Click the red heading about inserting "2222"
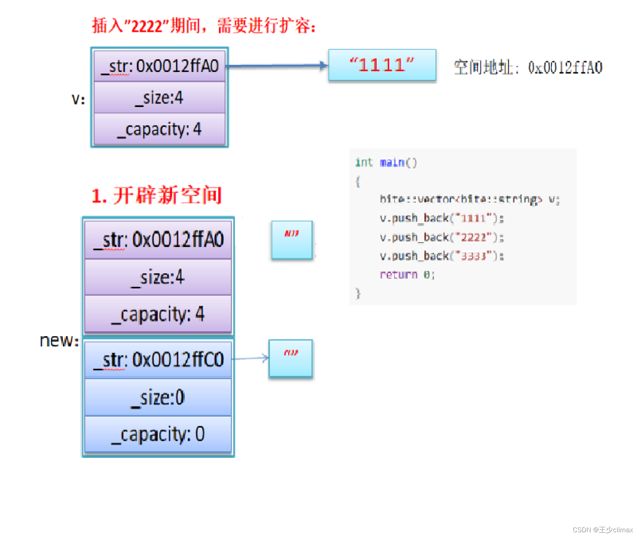639x537 pixels. [204, 26]
